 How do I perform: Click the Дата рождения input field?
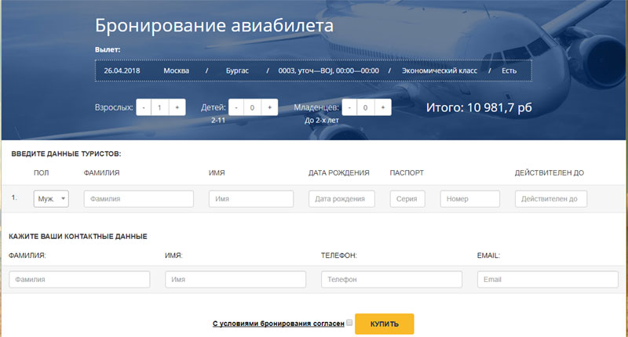pyautogui.click(x=341, y=199)
